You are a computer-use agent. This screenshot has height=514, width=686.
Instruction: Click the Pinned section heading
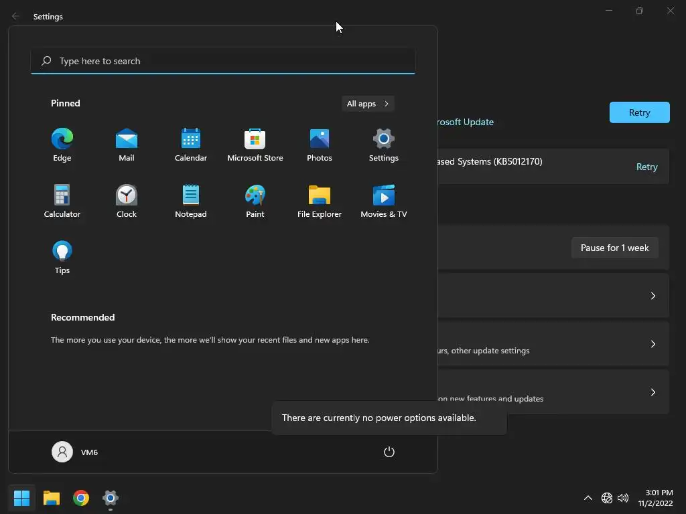click(65, 103)
